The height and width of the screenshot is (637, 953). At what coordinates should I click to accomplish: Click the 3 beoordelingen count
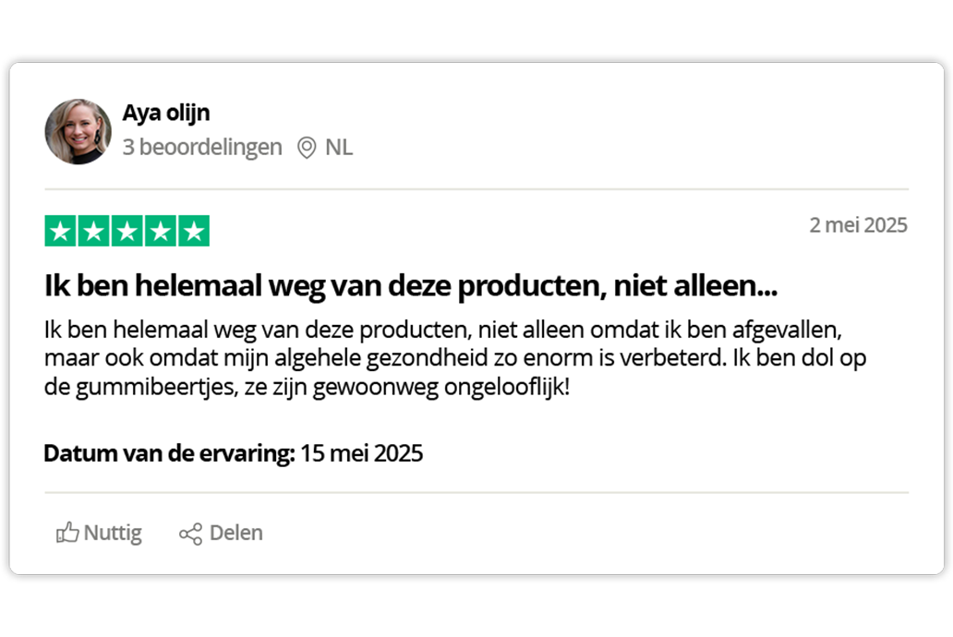202,147
